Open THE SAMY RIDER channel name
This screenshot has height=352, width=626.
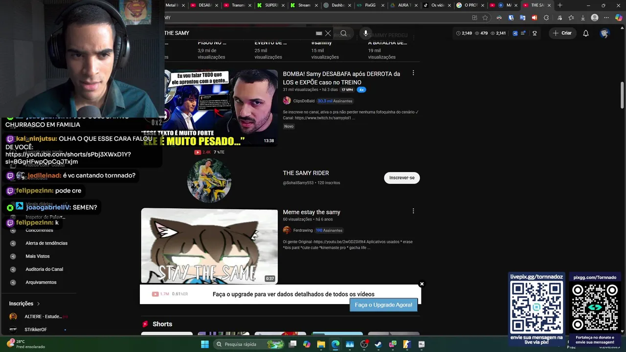click(306, 173)
